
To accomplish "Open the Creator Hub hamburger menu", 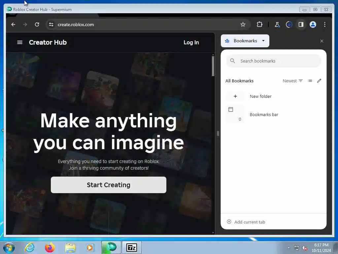I will click(x=19, y=42).
